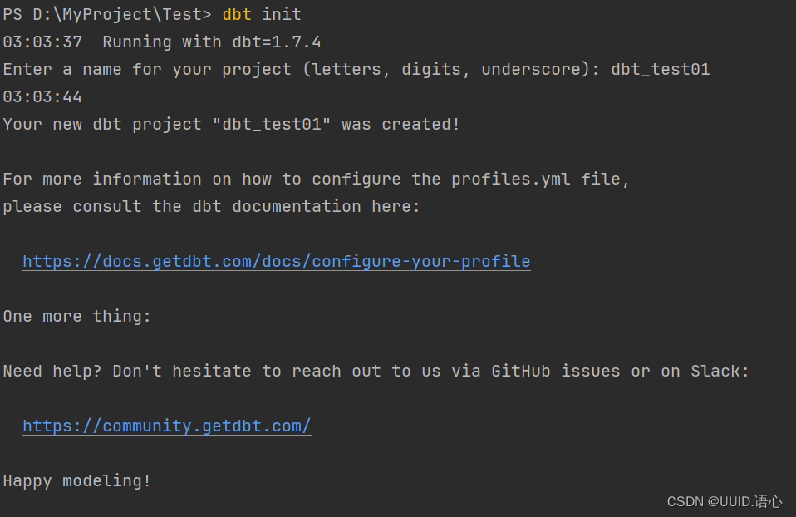Click the entered project name dbt_test01
796x517 pixels.
click(x=660, y=69)
